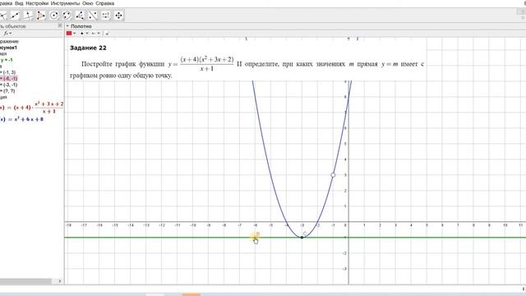This screenshot has width=526, height=296.
Task: Click the algebra panel scroll right arrow
Action: pos(60,281)
